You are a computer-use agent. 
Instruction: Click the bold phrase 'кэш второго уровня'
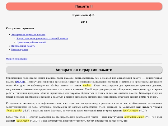pos(109,111)
